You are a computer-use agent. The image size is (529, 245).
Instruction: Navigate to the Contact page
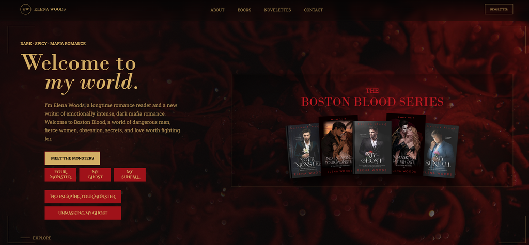point(314,10)
